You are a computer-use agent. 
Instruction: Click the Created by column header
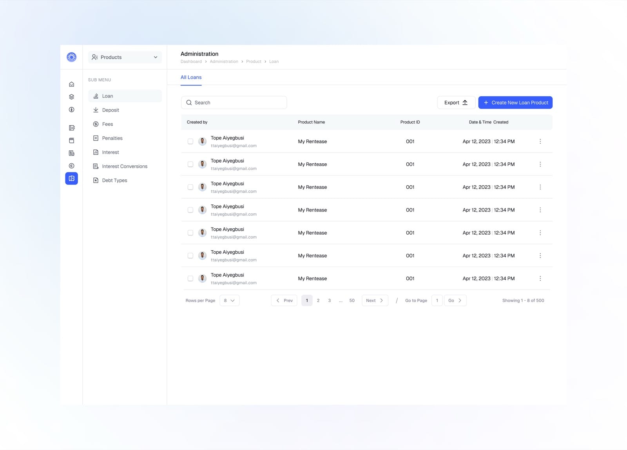(197, 122)
